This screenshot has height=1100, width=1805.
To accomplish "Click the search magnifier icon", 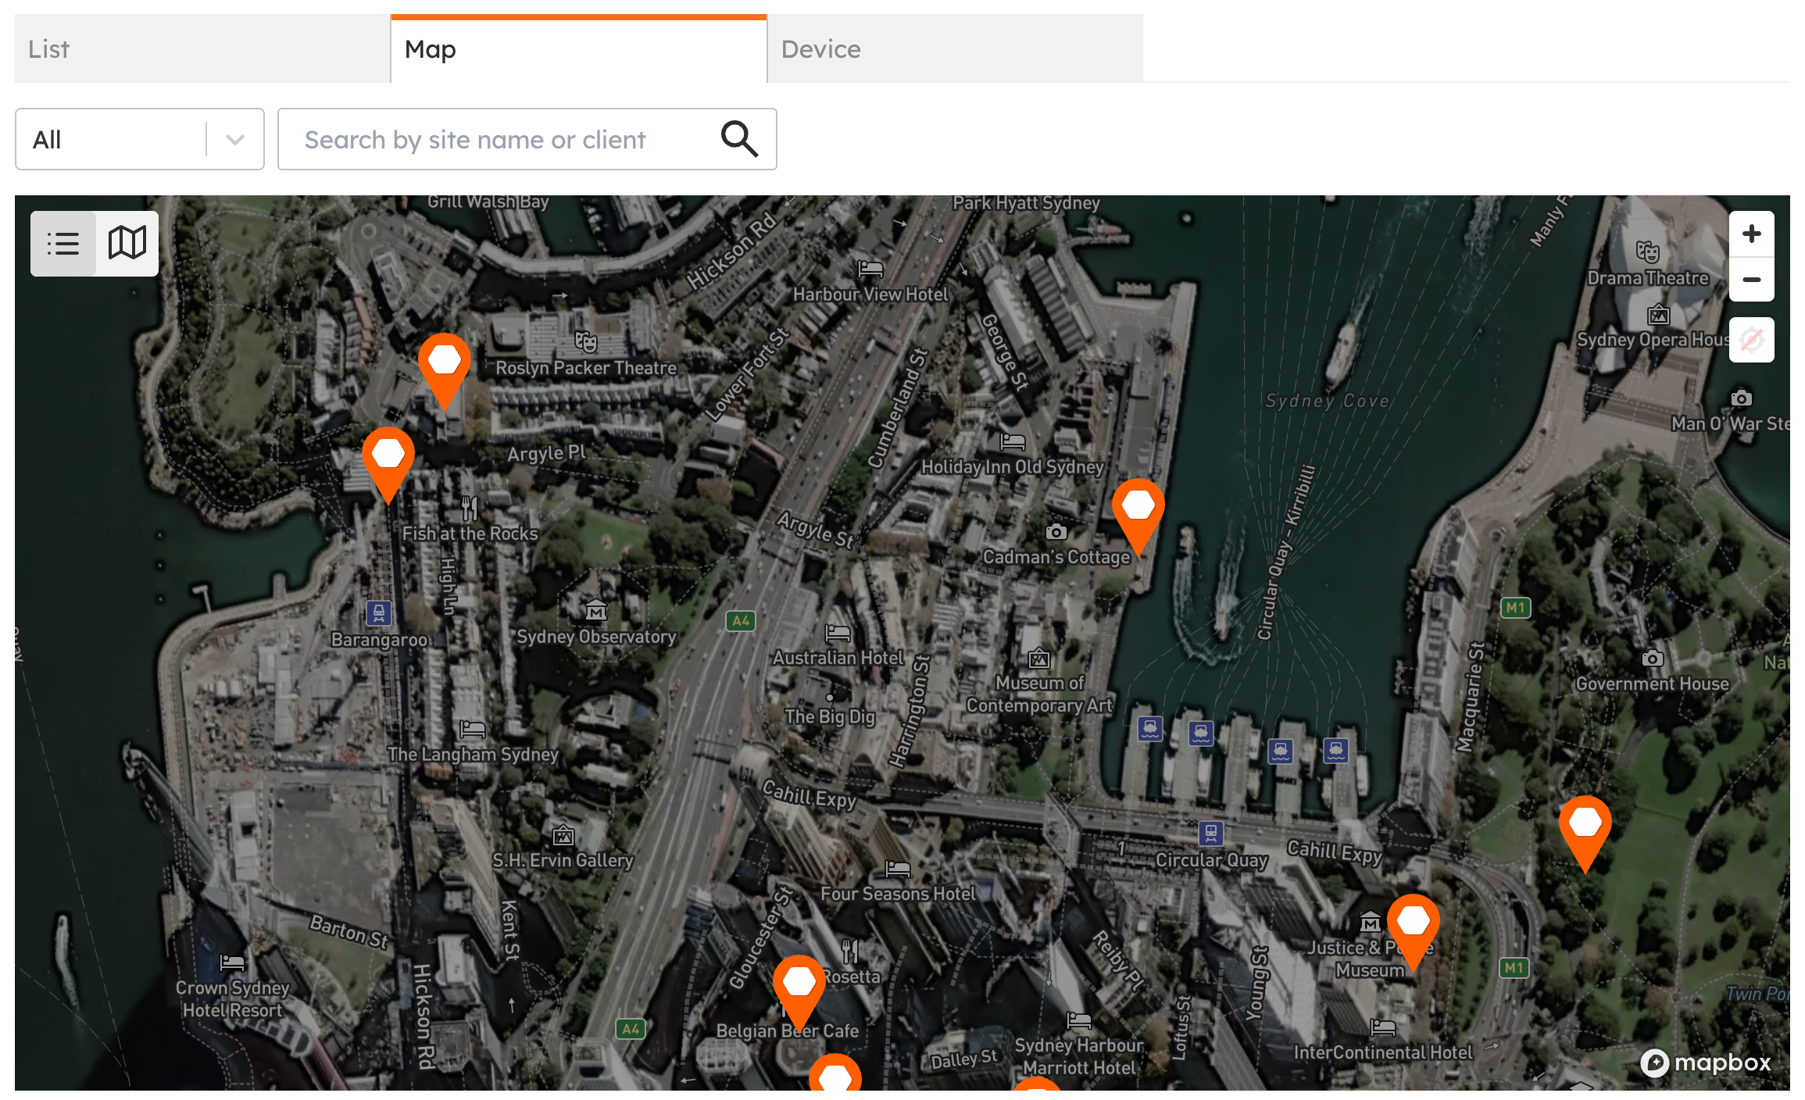I will pos(738,139).
